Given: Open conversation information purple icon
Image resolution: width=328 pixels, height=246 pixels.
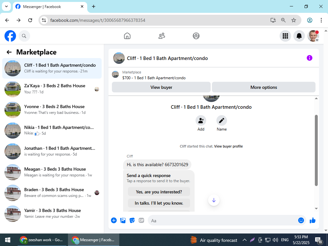Looking at the screenshot, I should click(x=309, y=58).
